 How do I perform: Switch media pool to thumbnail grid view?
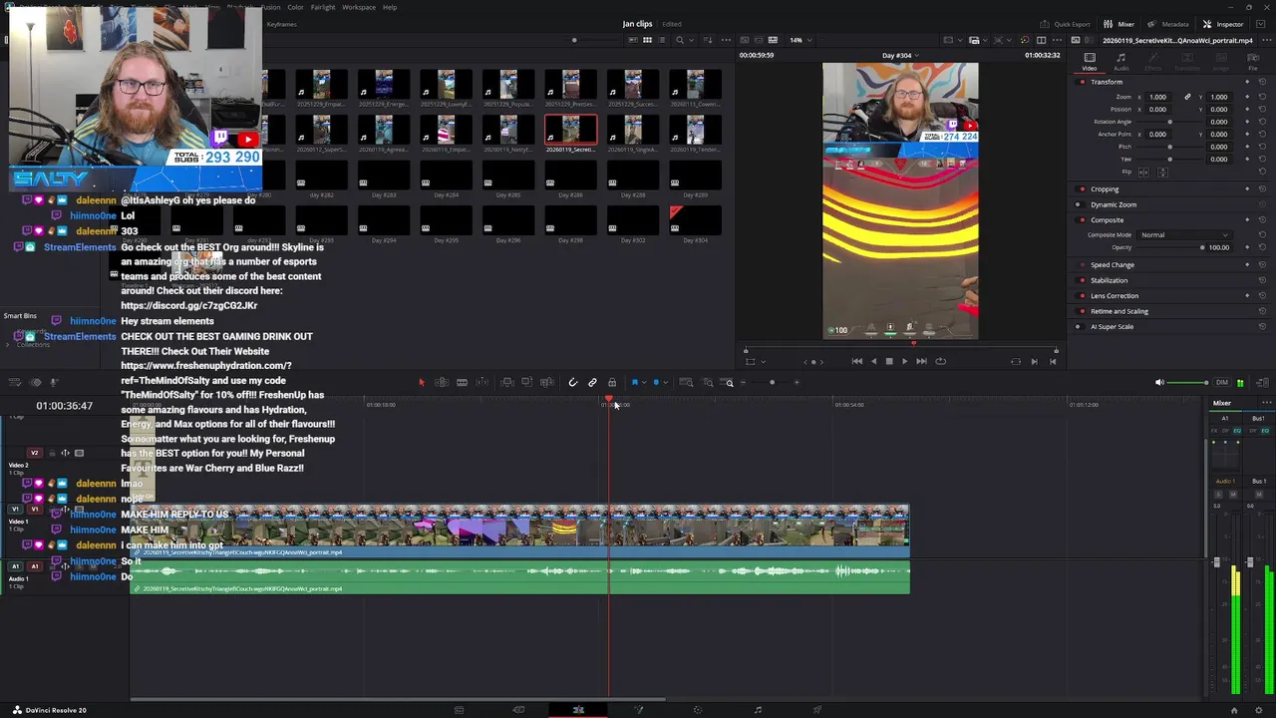(x=647, y=40)
